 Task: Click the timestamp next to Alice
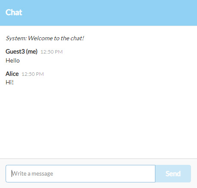coord(33,74)
